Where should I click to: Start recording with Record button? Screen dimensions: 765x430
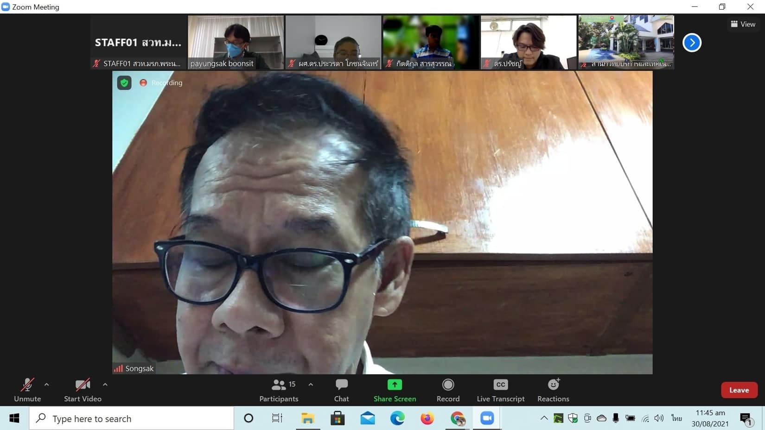tap(448, 390)
